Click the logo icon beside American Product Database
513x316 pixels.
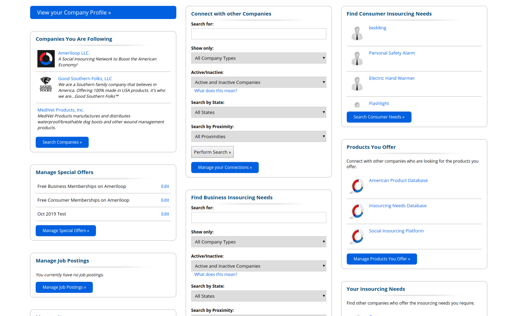(357, 186)
